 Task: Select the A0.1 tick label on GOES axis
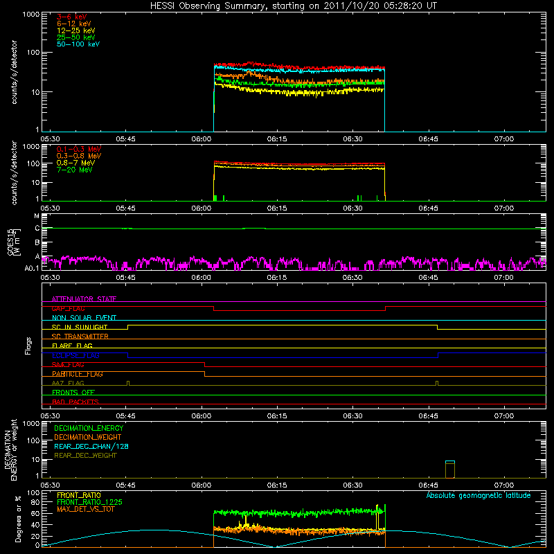click(x=31, y=269)
